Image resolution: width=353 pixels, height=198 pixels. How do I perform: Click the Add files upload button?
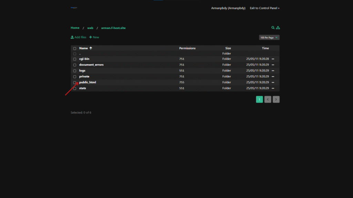(78, 37)
